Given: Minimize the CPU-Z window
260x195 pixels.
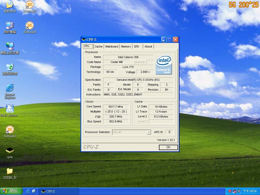Looking at the screenshot, I should (164, 40).
